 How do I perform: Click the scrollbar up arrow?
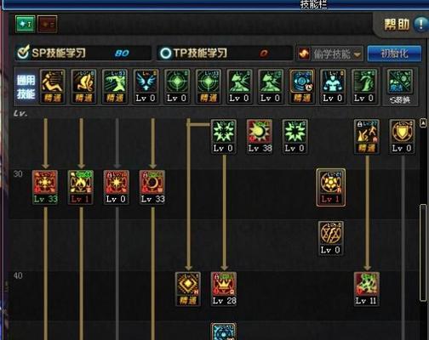click(x=423, y=123)
